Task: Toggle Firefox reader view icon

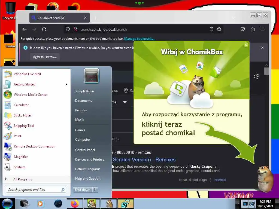Action: (x=211, y=29)
